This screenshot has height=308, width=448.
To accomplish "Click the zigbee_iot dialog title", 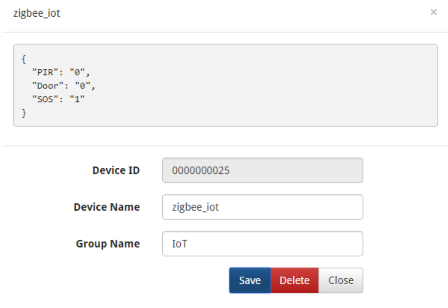I will click(37, 13).
